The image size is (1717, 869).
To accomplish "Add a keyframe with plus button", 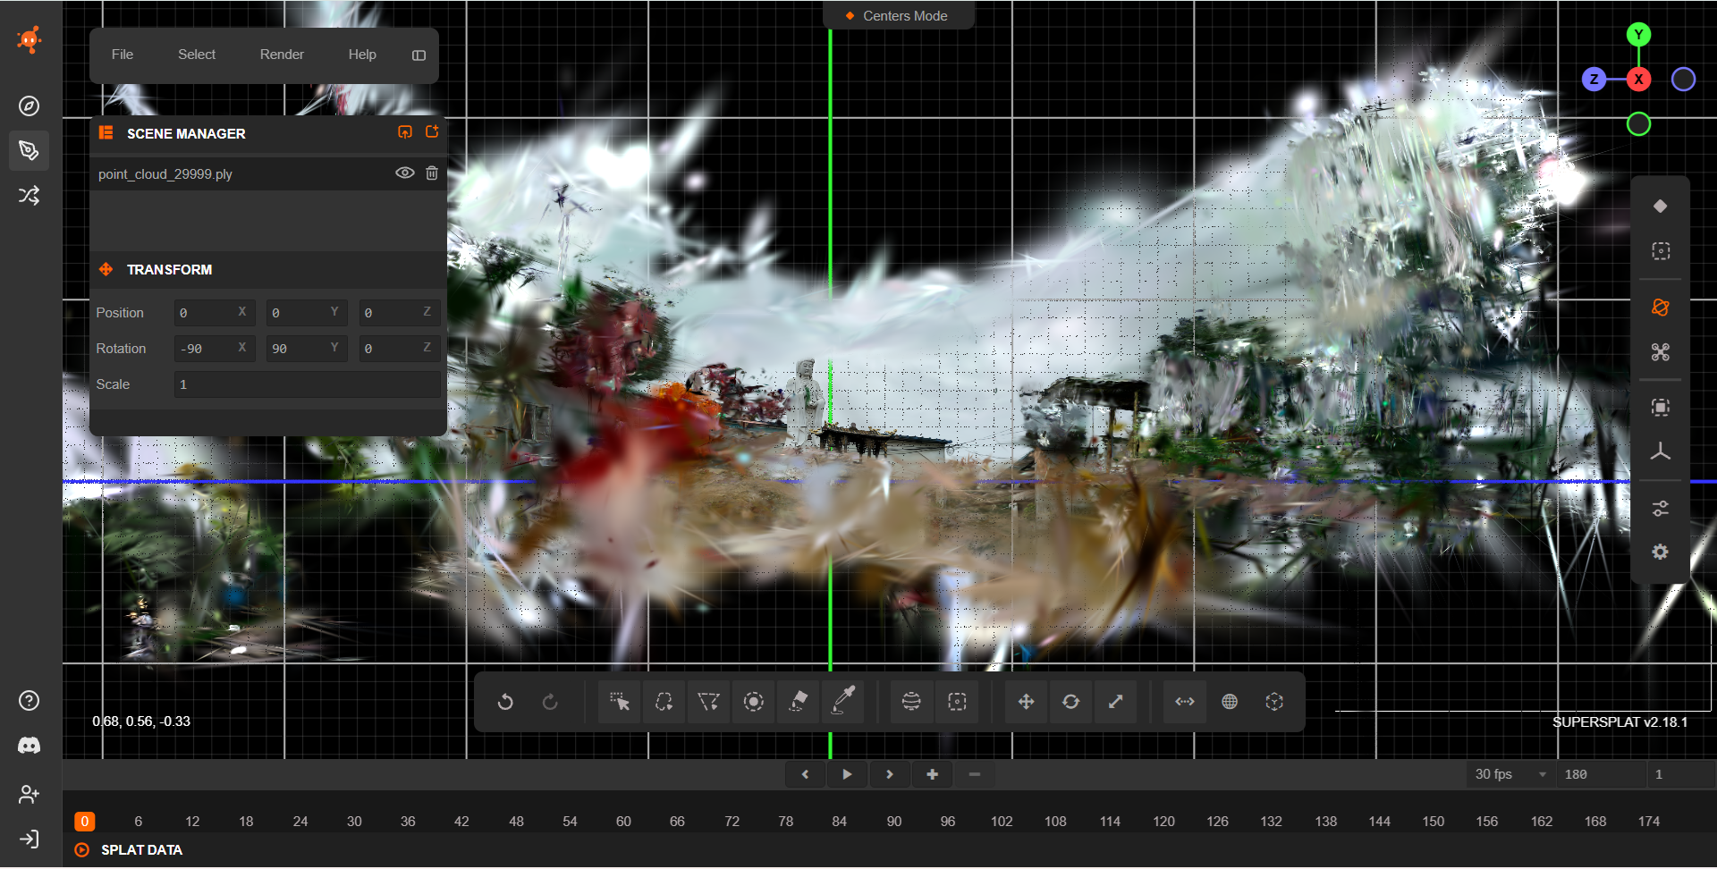I will (x=932, y=774).
